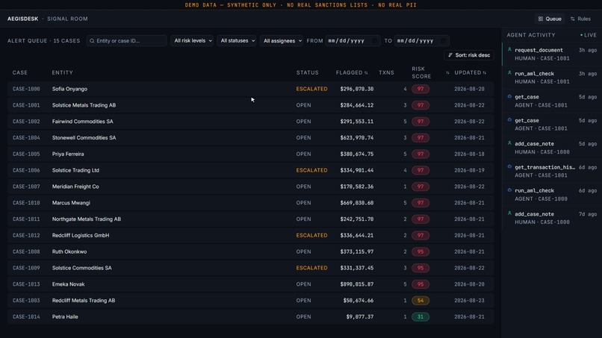The height and width of the screenshot is (338, 602).
Task: Open the FROM date picker field
Action: tap(353, 41)
